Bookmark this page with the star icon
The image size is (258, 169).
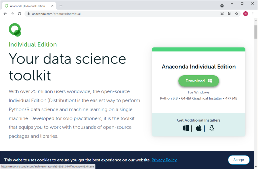click(x=237, y=14)
